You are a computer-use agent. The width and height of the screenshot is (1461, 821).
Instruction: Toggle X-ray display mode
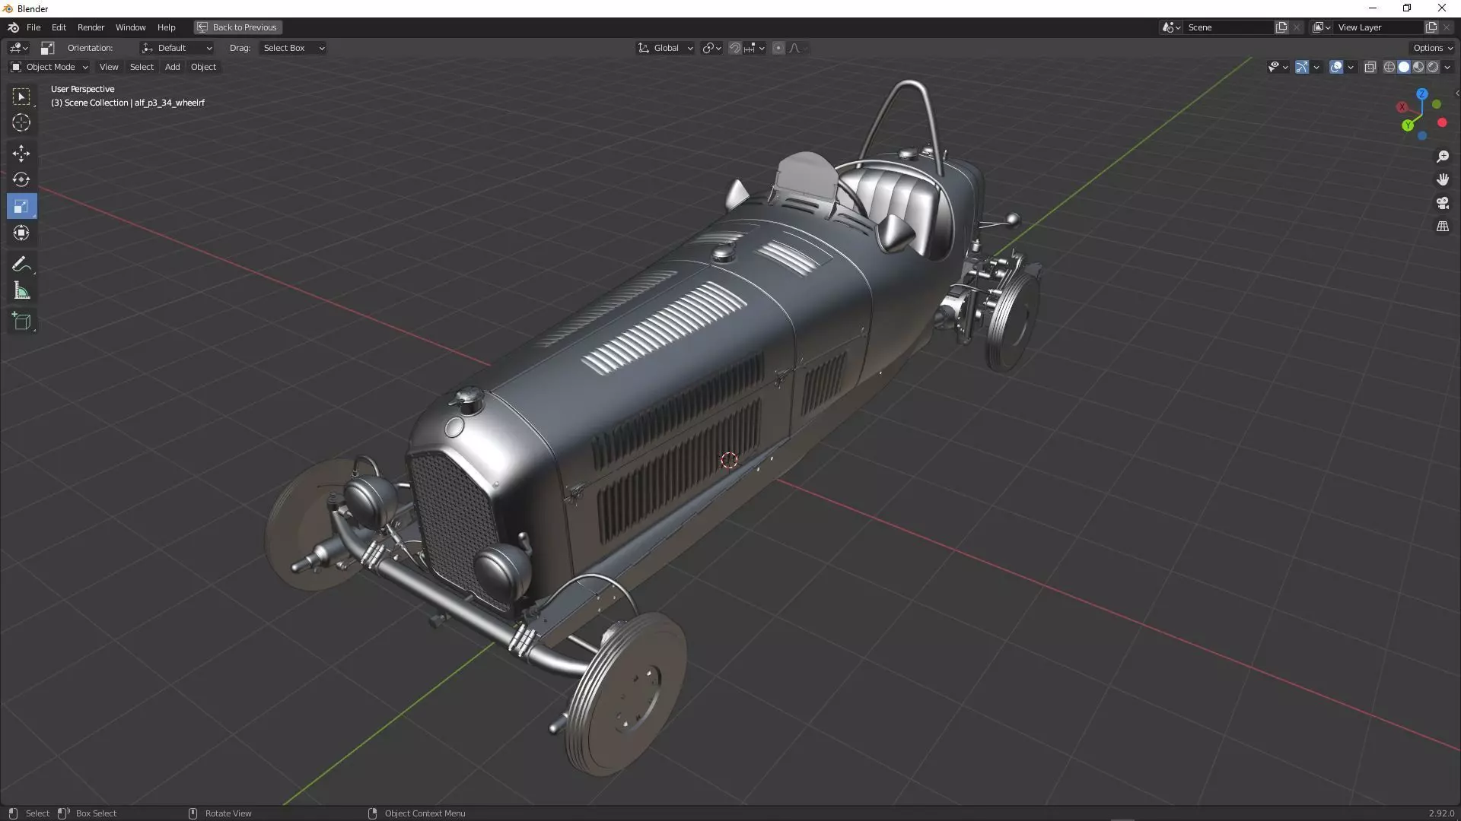1370,67
